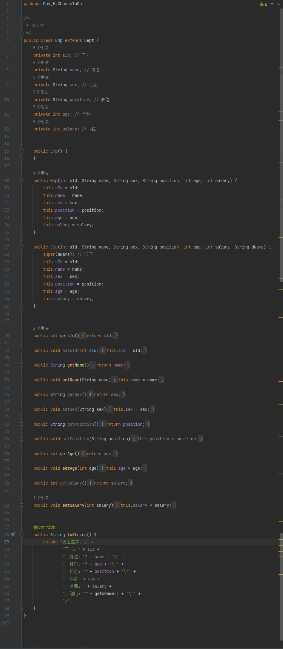Expand getSex() fold marker in gutter

[22, 394]
